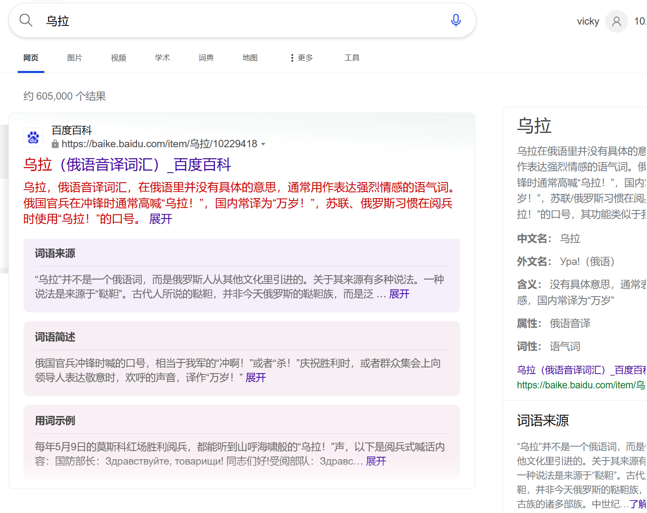Click the 词语简述 card heading
The width and height of the screenshot is (647, 513).
point(55,337)
